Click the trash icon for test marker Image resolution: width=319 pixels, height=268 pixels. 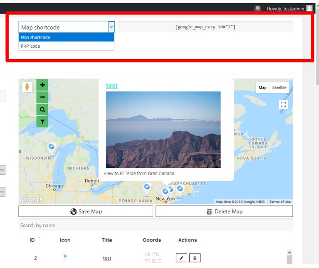195,258
